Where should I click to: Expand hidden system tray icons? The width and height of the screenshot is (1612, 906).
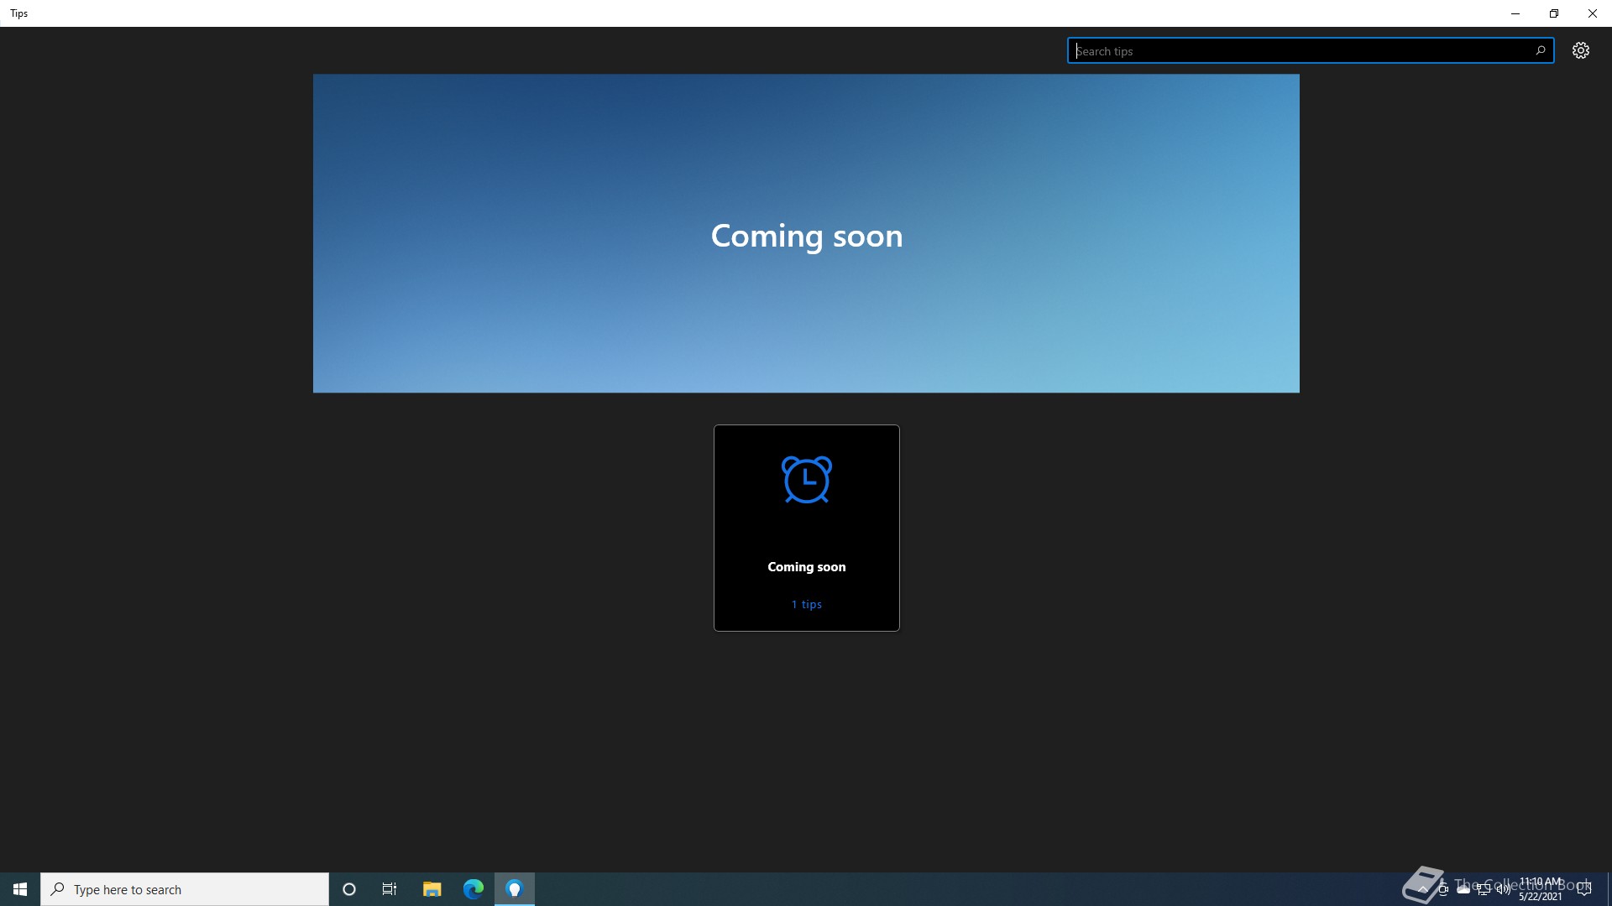pos(1422,889)
